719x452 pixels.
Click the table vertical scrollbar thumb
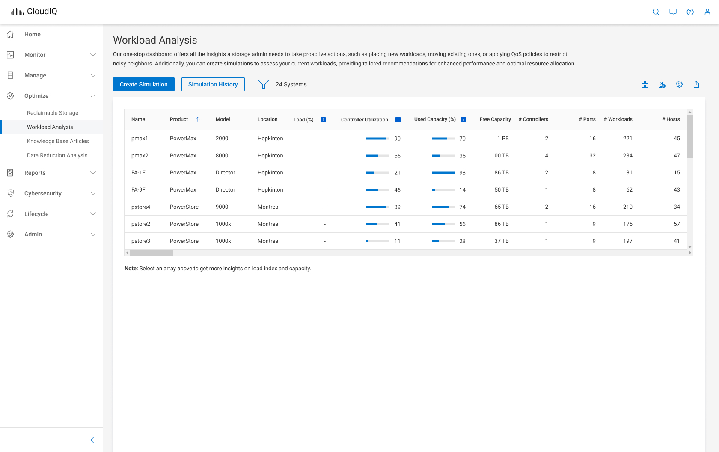pos(690,136)
